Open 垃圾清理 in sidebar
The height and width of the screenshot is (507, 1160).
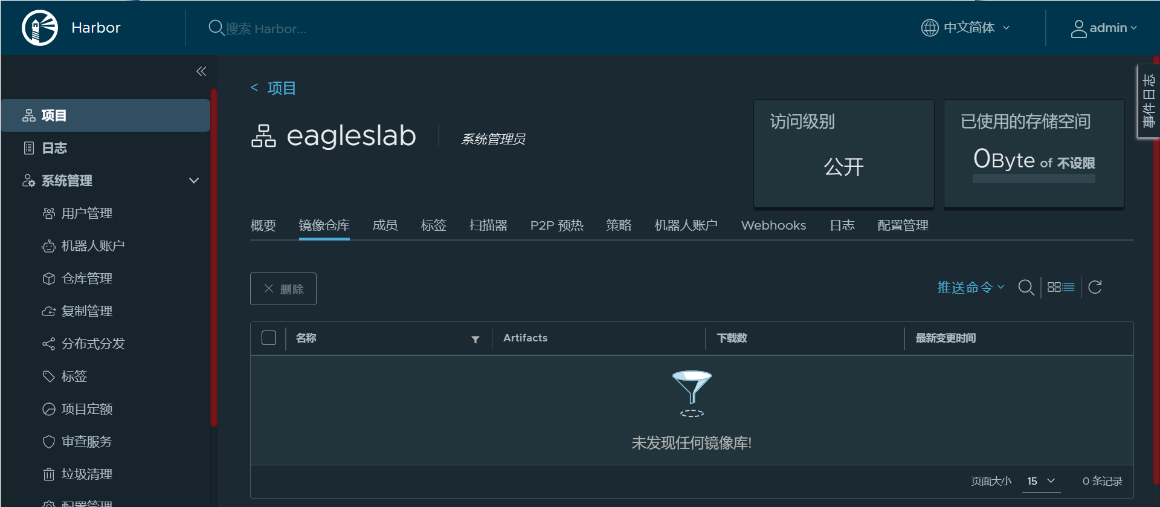pyautogui.click(x=87, y=474)
